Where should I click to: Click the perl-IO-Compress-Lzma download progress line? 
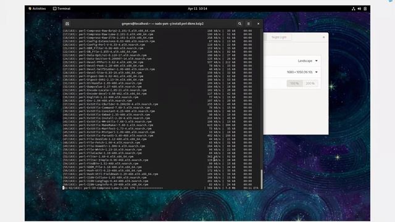(x=160, y=188)
